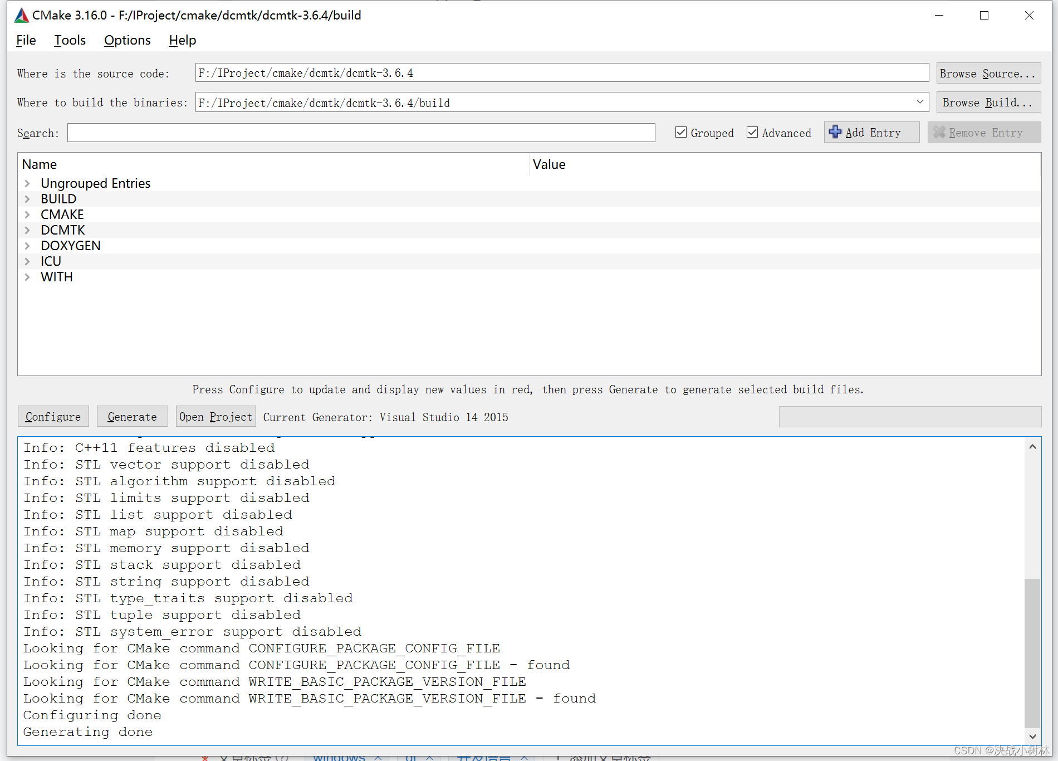Expand the BUILD group

point(28,198)
